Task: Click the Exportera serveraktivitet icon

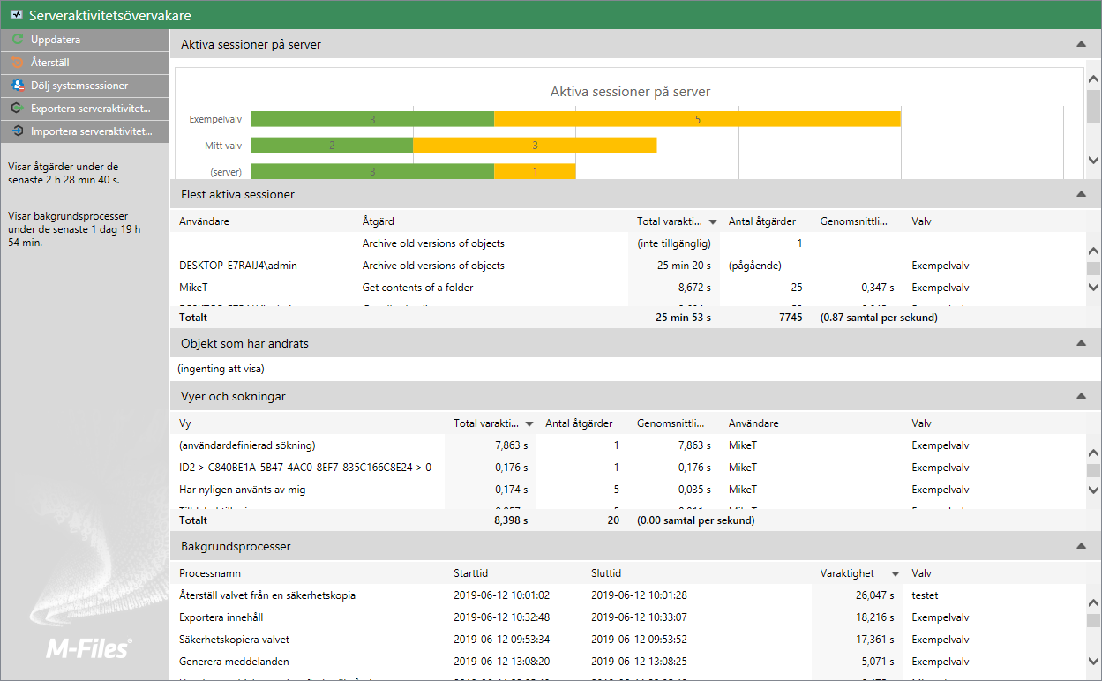Action: coord(17,109)
